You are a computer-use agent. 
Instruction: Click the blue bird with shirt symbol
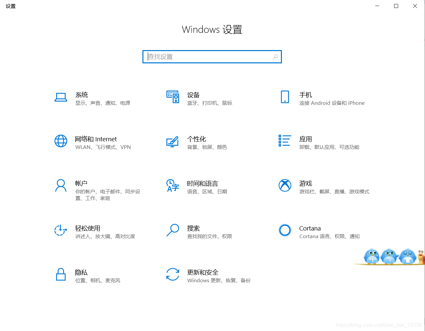tap(407, 256)
